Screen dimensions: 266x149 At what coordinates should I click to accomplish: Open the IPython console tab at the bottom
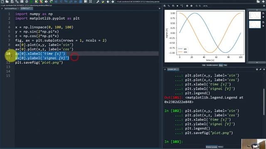click(x=212, y=147)
